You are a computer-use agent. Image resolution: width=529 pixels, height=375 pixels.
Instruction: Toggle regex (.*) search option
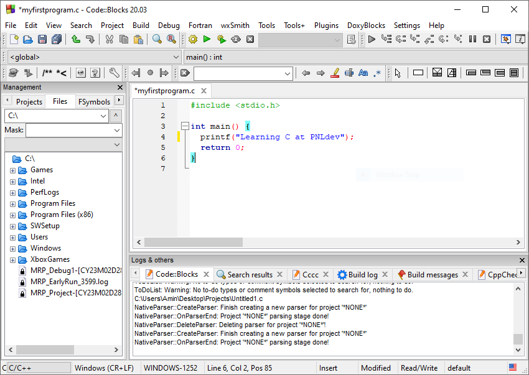tap(377, 73)
